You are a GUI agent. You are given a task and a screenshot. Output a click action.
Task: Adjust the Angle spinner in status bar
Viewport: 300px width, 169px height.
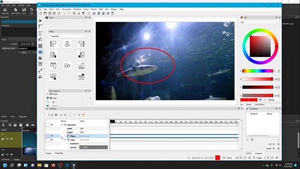click(266, 158)
